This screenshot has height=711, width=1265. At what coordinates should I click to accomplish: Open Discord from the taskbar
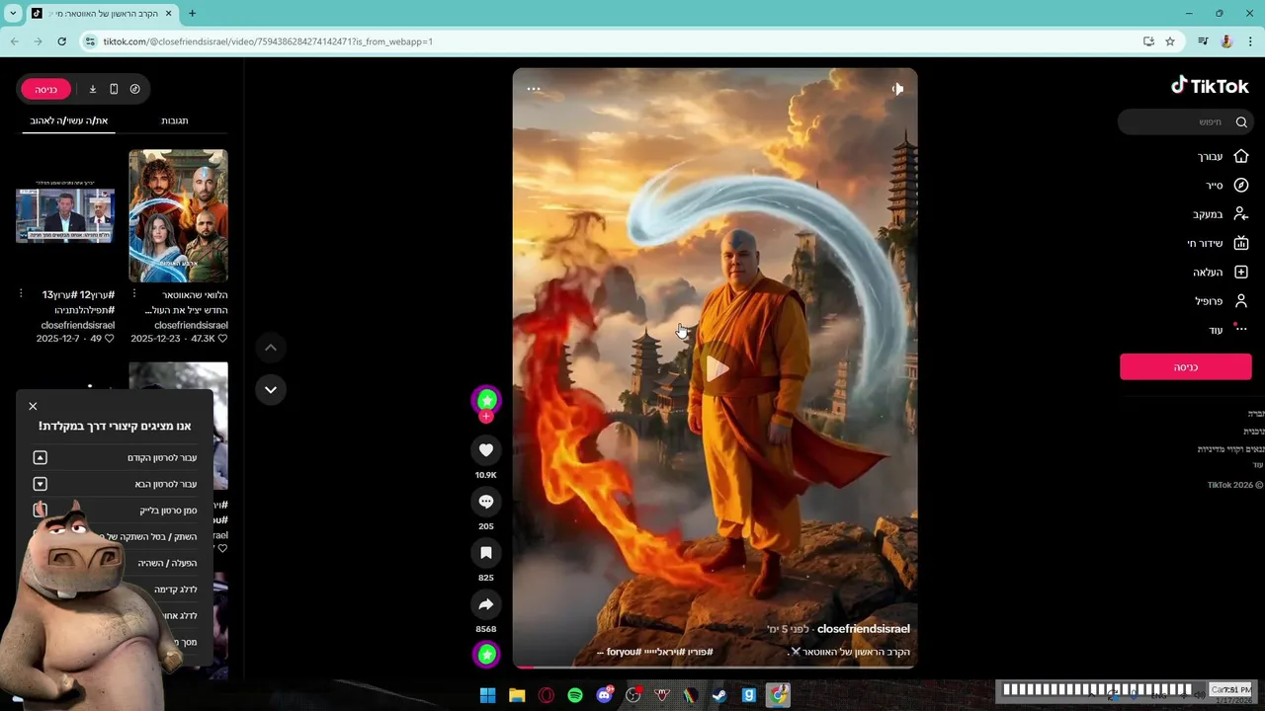(604, 695)
